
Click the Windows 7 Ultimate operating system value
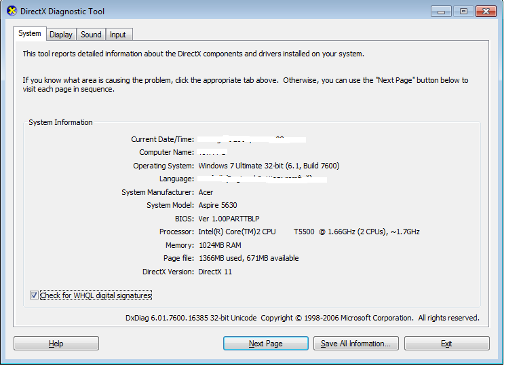coord(269,166)
